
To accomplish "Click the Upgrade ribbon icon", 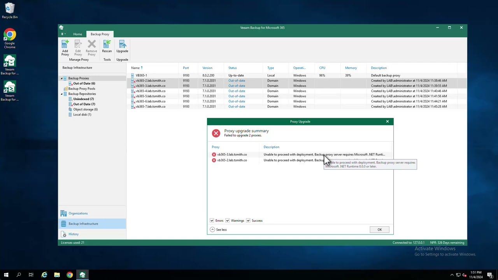I will pyautogui.click(x=122, y=46).
